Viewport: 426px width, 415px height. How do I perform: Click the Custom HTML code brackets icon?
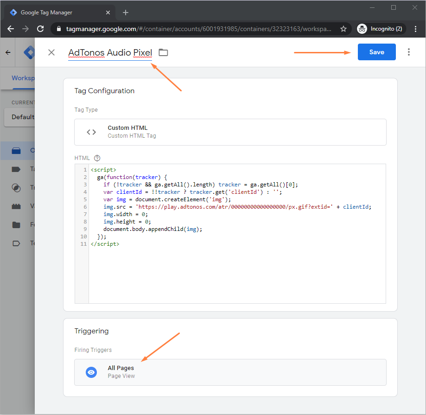pos(91,132)
